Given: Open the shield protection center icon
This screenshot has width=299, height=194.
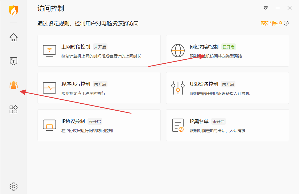Looking at the screenshot, I should coord(14,61).
